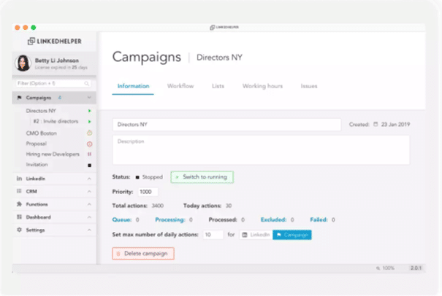This screenshot has width=442, height=296.
Task: Click the play icon next to Invite directors
Action: [89, 122]
